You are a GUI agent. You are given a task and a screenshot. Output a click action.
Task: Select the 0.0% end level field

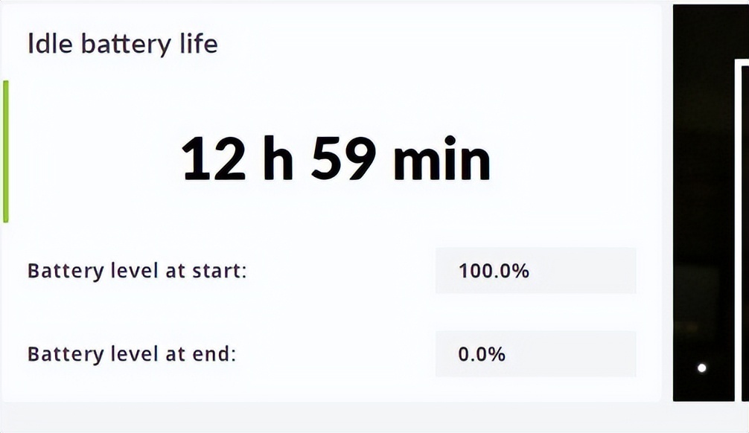pyautogui.click(x=535, y=353)
